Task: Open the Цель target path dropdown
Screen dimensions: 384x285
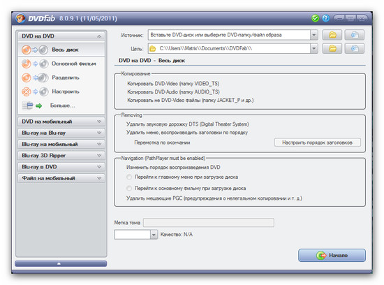Action: (x=313, y=48)
